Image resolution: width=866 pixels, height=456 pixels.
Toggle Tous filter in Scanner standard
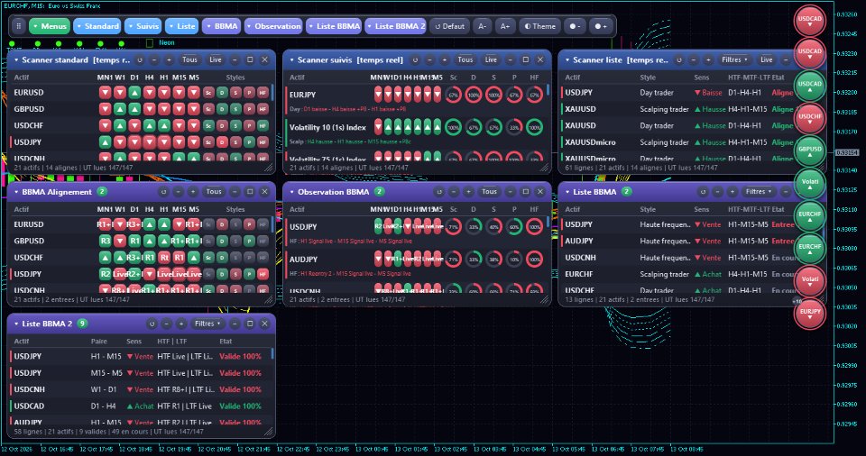click(189, 59)
